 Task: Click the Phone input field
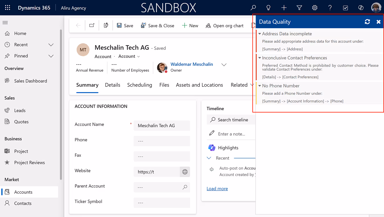tap(162, 141)
